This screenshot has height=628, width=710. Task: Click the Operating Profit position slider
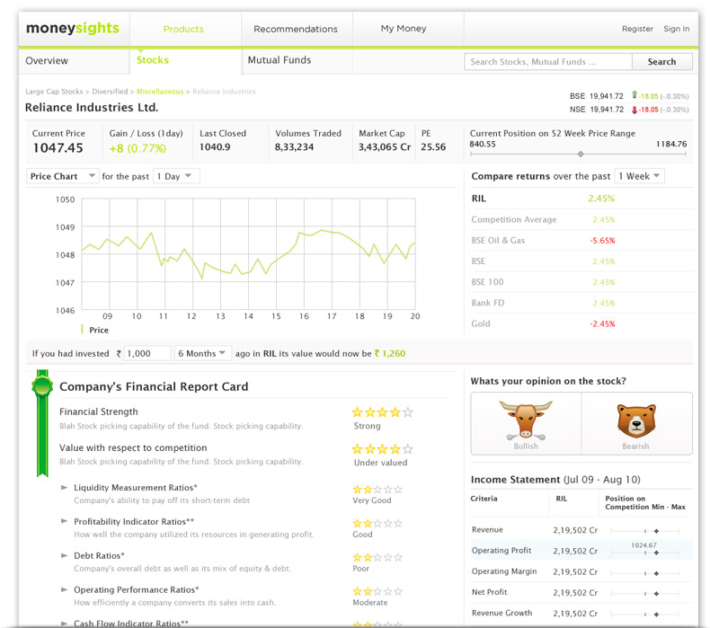644,553
